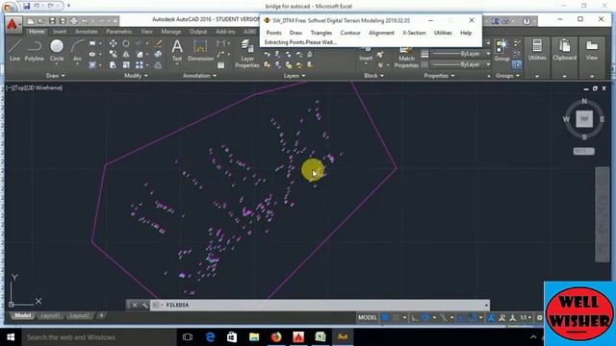This screenshot has width=616, height=346.
Task: Click the Move tool in Modify panel
Action: pyautogui.click(x=113, y=43)
